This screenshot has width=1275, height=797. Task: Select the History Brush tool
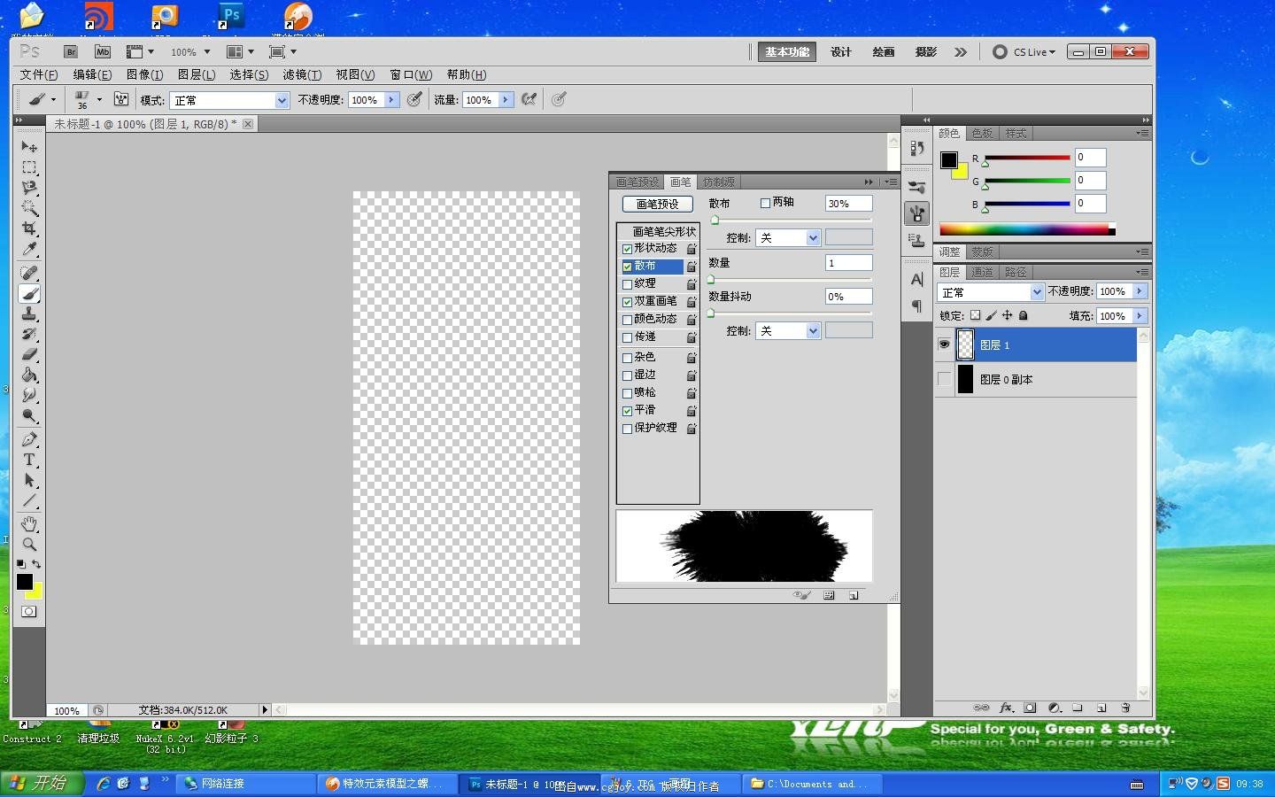pos(29,334)
